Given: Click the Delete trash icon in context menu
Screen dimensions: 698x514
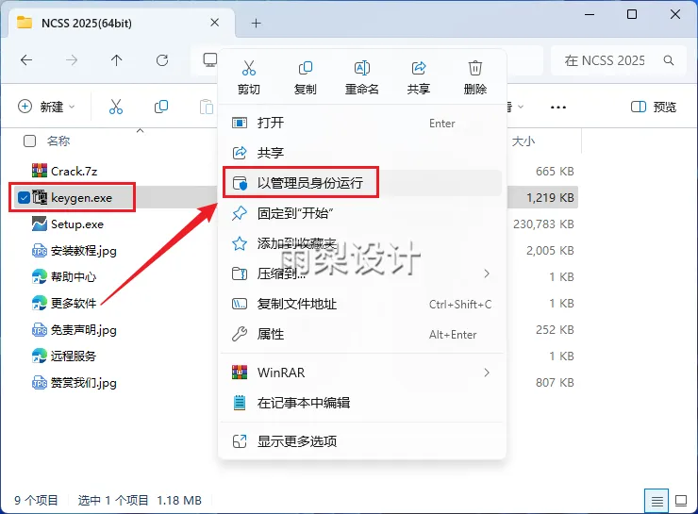Looking at the screenshot, I should pos(475,69).
